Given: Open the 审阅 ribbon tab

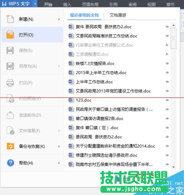Looking at the screenshot, I should point(132,5).
